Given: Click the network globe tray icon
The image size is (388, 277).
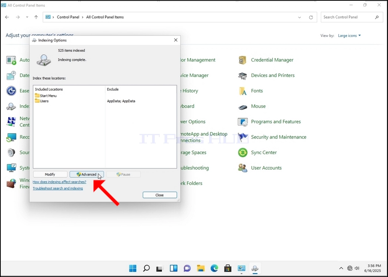Looking at the screenshot, I should click(x=350, y=268).
